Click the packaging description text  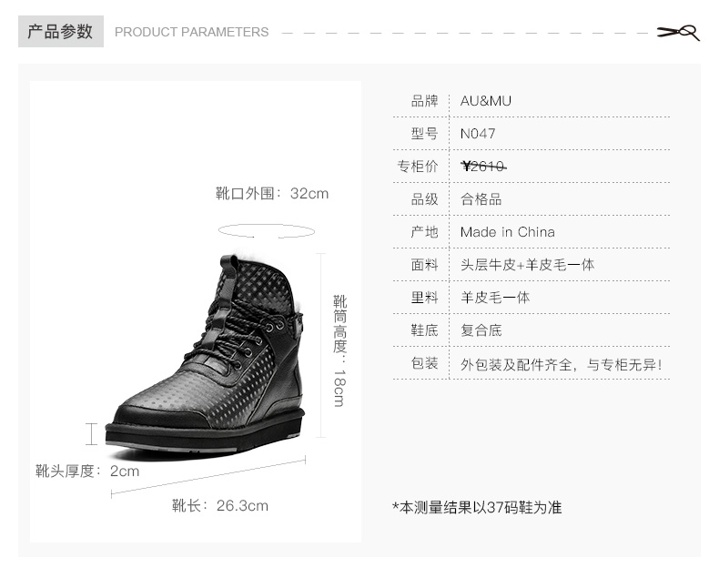point(562,365)
